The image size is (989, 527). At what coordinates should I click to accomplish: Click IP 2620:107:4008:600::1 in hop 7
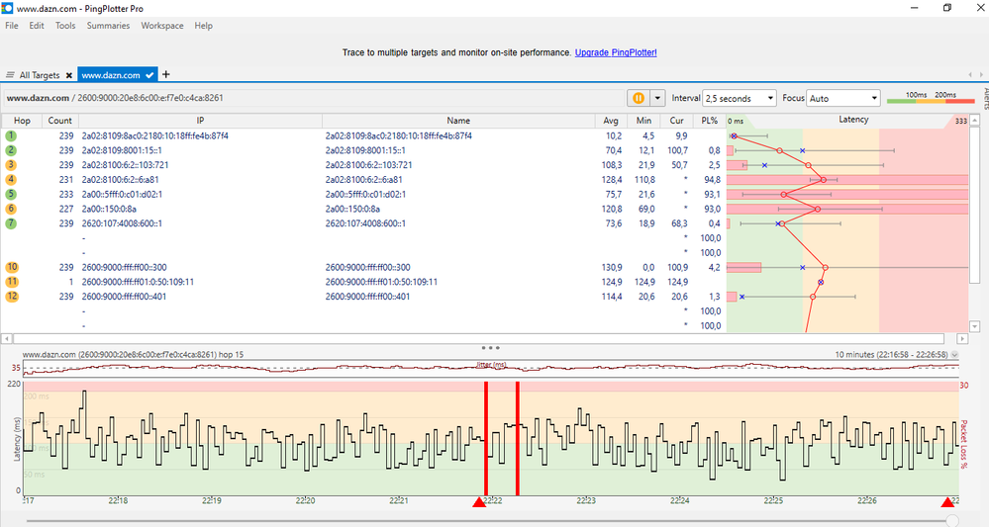click(x=122, y=223)
